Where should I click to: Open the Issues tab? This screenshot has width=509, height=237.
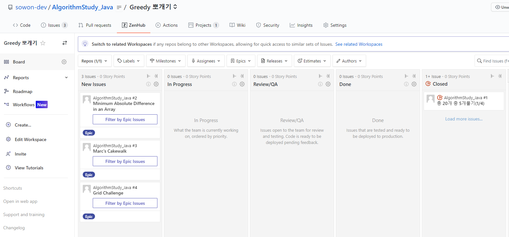[54, 25]
